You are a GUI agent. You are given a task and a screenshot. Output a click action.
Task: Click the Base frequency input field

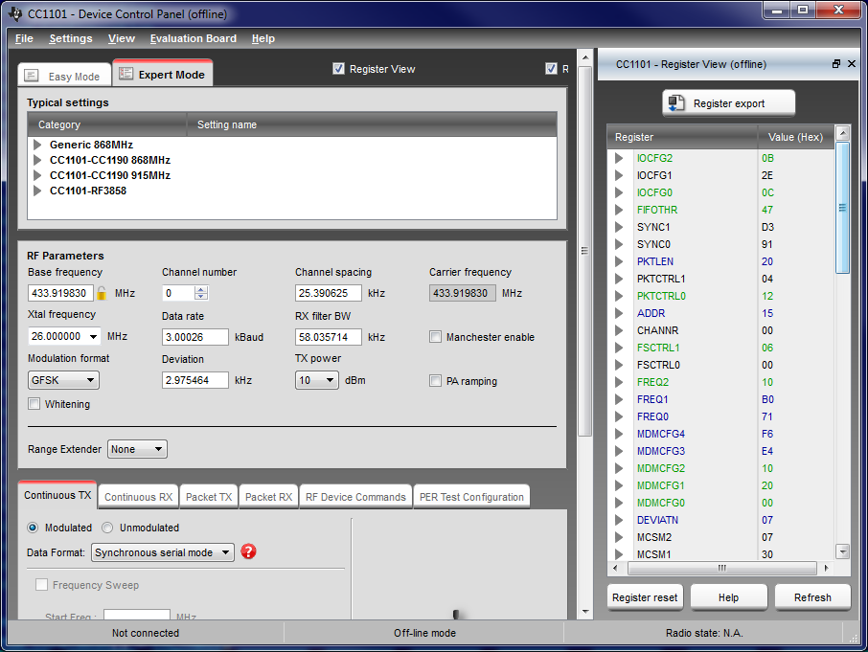tap(61, 293)
